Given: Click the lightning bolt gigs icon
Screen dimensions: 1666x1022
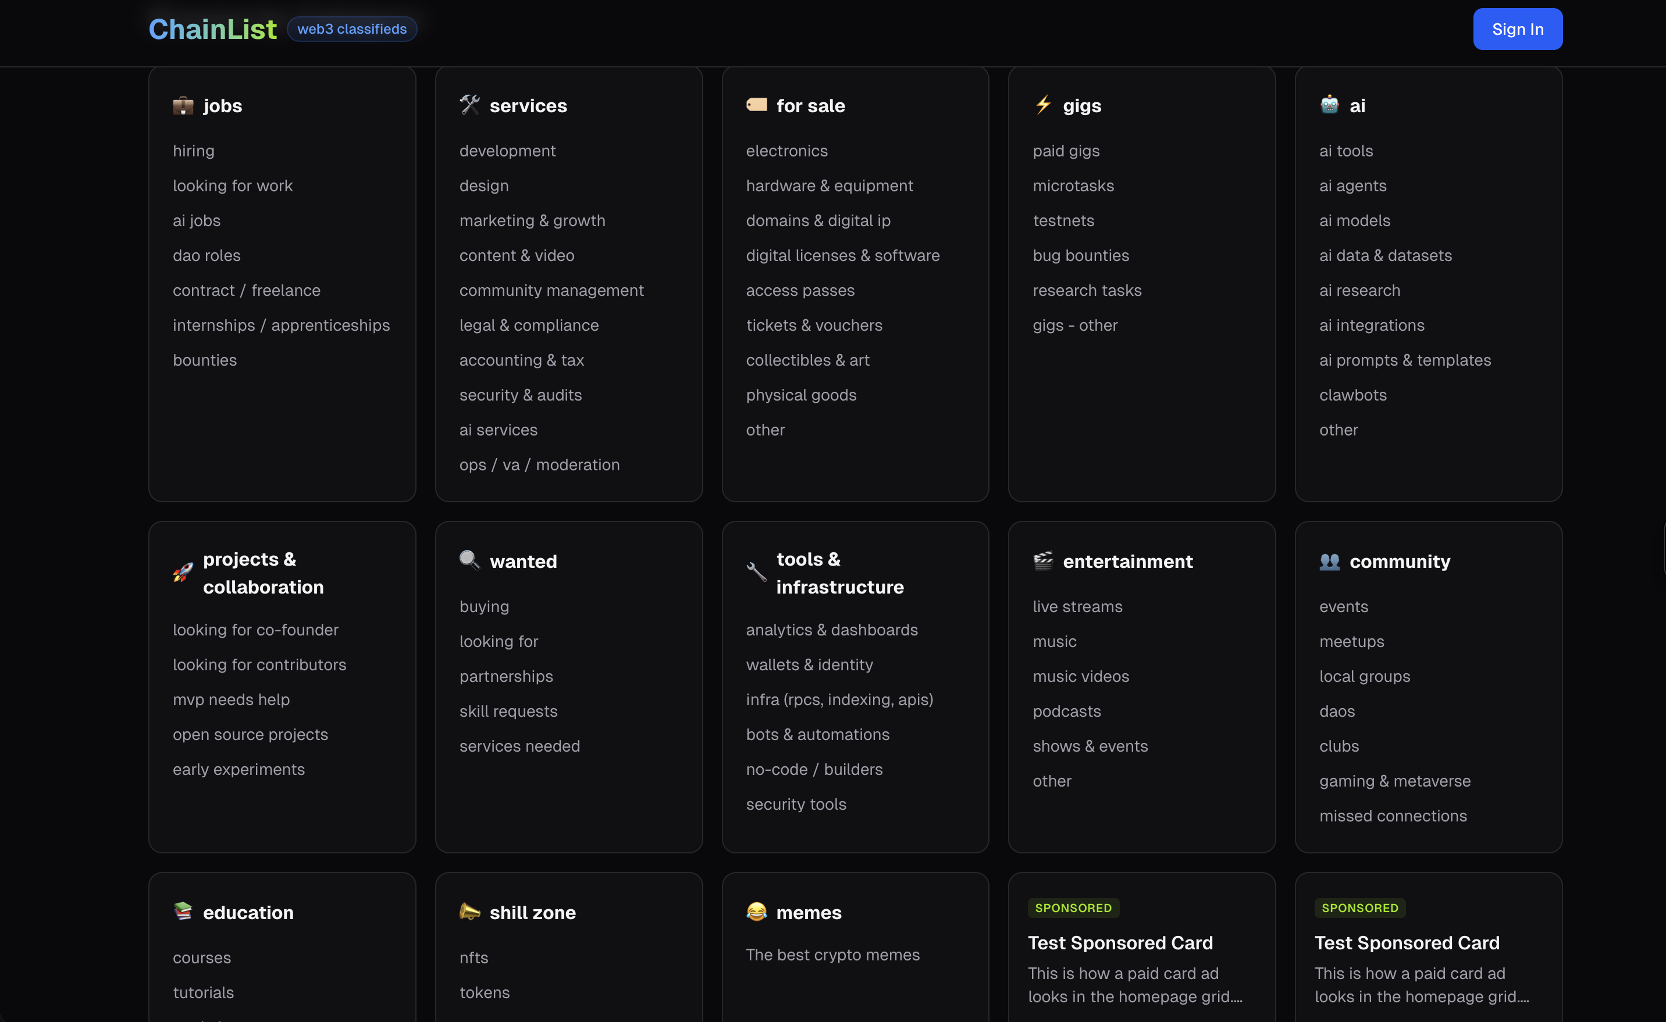Looking at the screenshot, I should point(1042,104).
